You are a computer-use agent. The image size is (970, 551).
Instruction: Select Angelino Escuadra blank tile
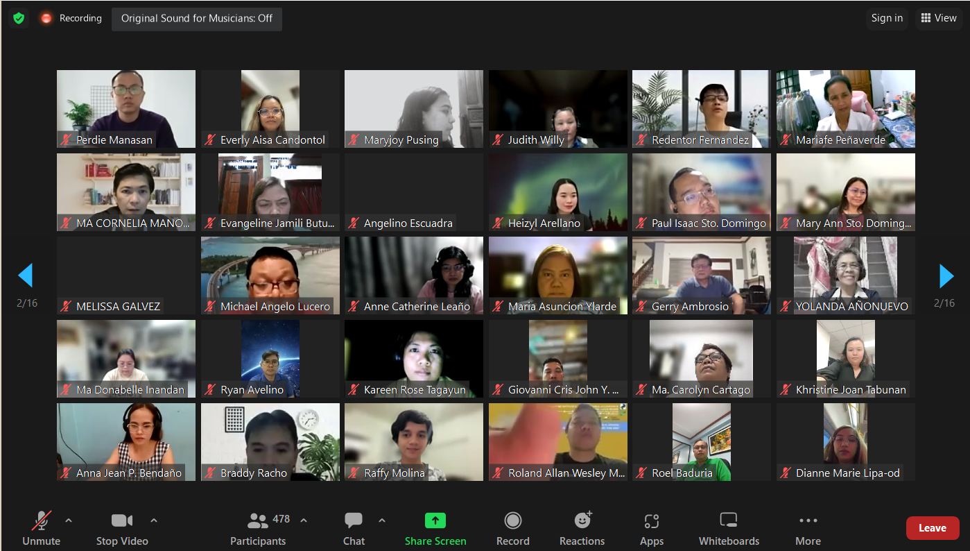click(x=414, y=192)
